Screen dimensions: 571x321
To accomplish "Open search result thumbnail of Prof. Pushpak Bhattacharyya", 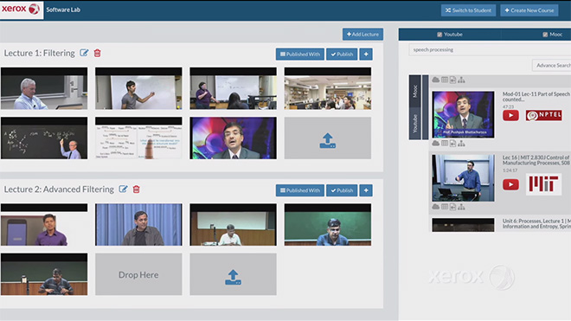I will [x=463, y=114].
